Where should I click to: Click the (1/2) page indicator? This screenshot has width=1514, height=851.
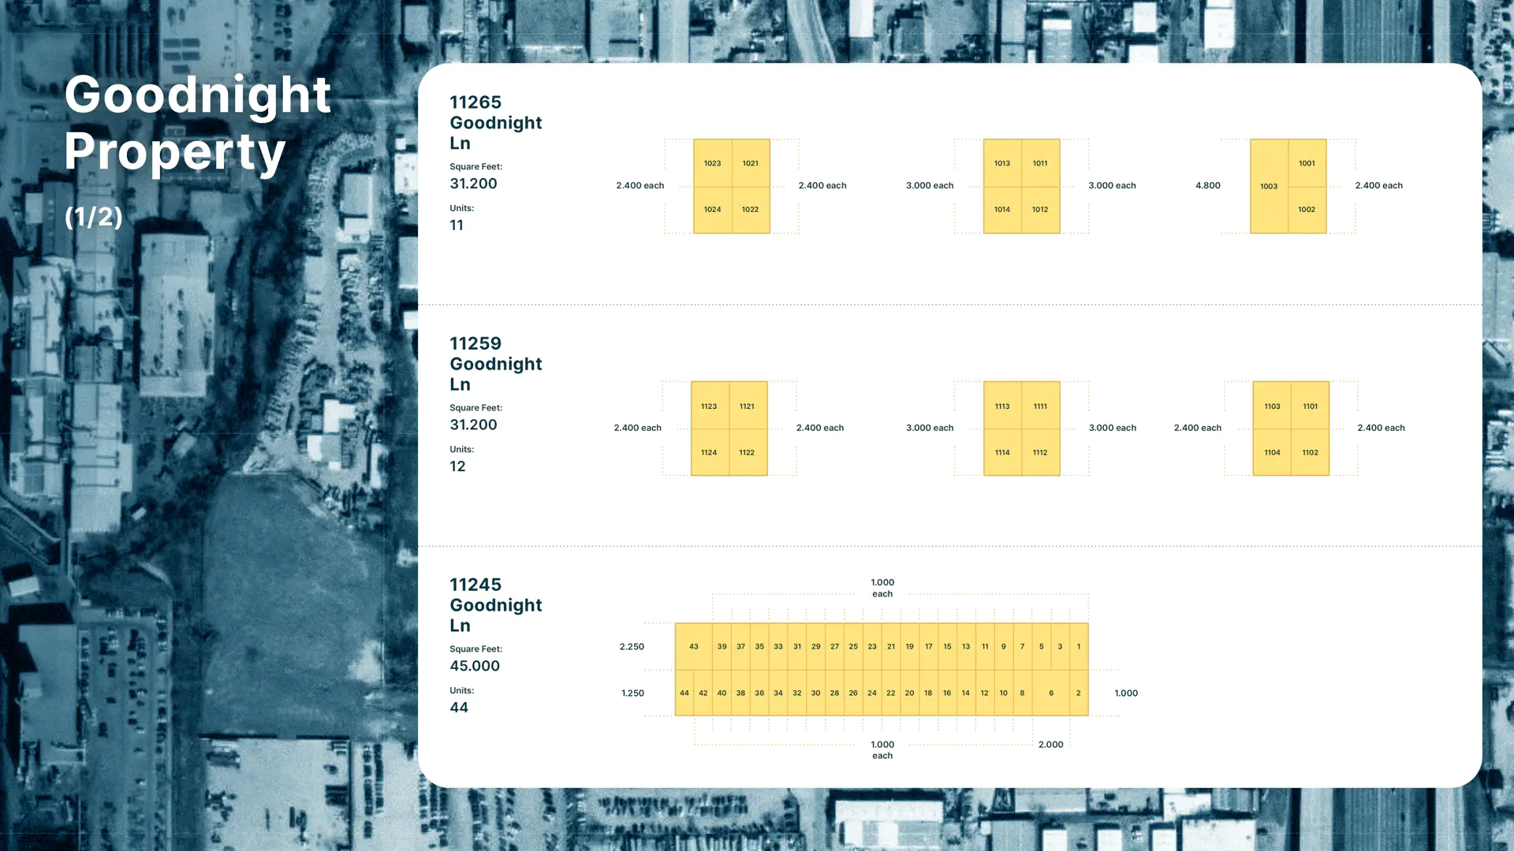click(94, 217)
